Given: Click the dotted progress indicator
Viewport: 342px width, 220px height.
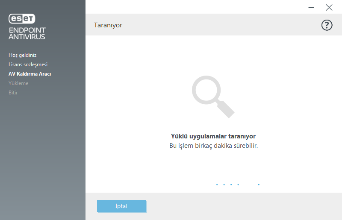Looking at the screenshot, I should pos(238,185).
